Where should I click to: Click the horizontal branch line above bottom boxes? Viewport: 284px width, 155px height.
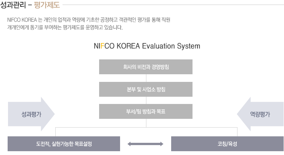coord(146,127)
